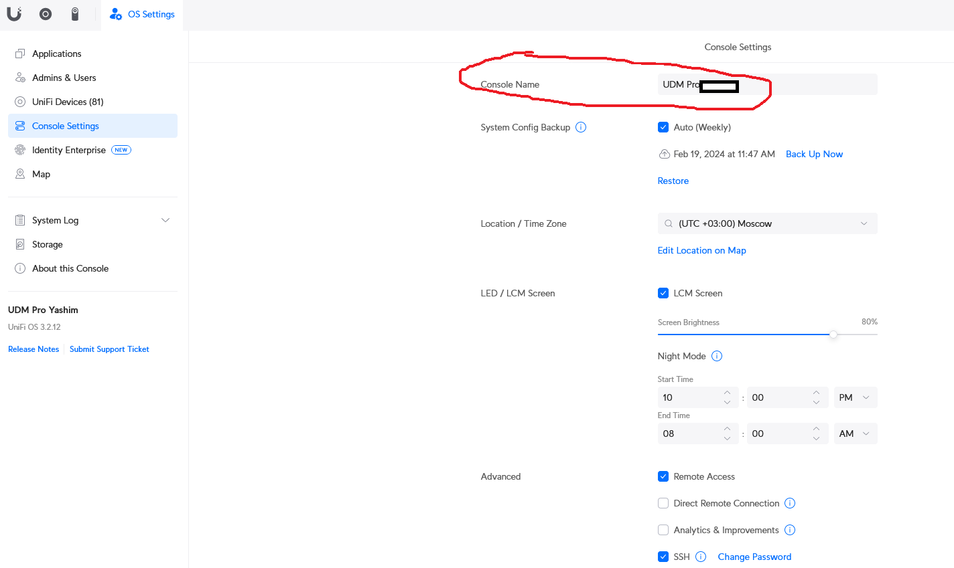This screenshot has height=568, width=954.
Task: Show Direct Remote Connection info tooltip
Action: pos(790,503)
